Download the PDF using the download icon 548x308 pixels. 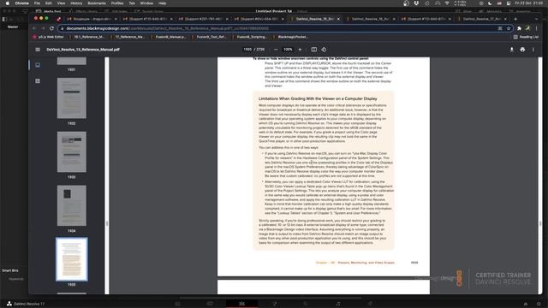[512, 50]
